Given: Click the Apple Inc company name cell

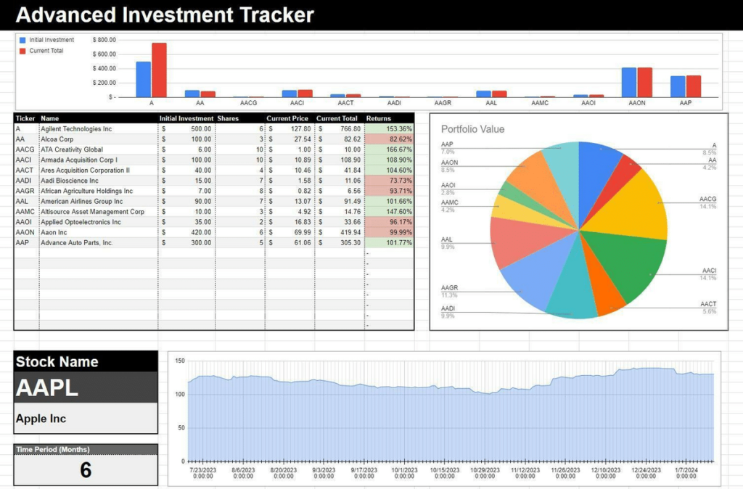Looking at the screenshot, I should tap(85, 419).
